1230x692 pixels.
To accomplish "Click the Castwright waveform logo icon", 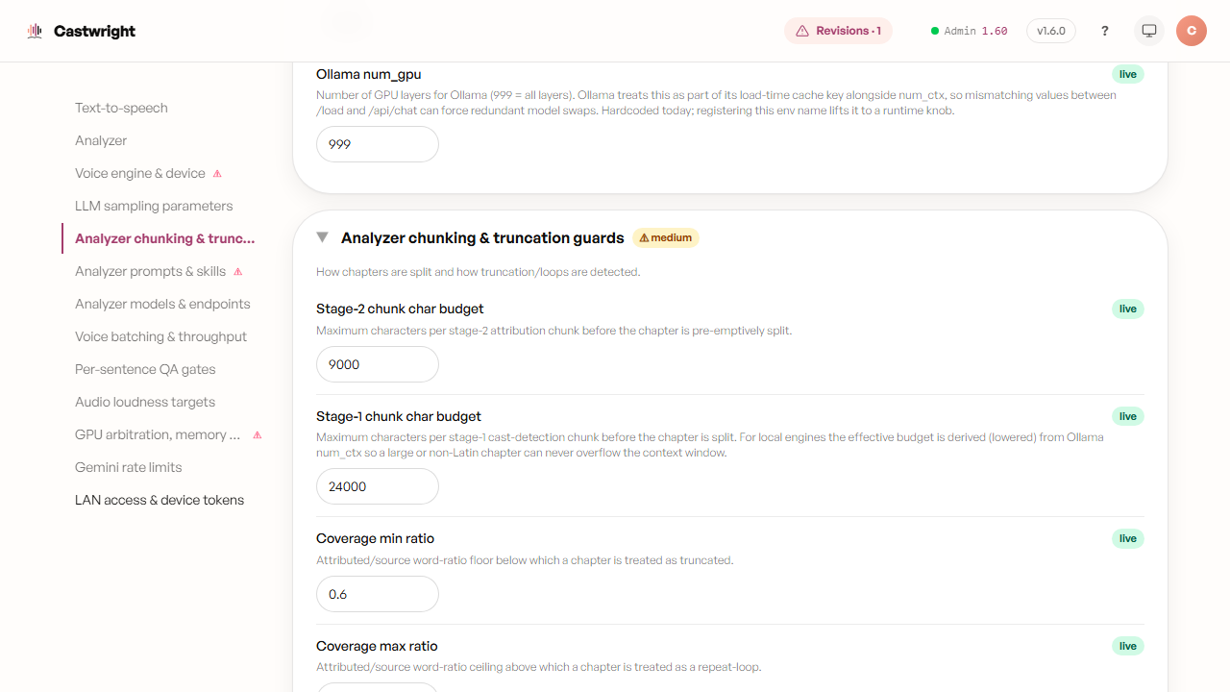I will [x=36, y=31].
